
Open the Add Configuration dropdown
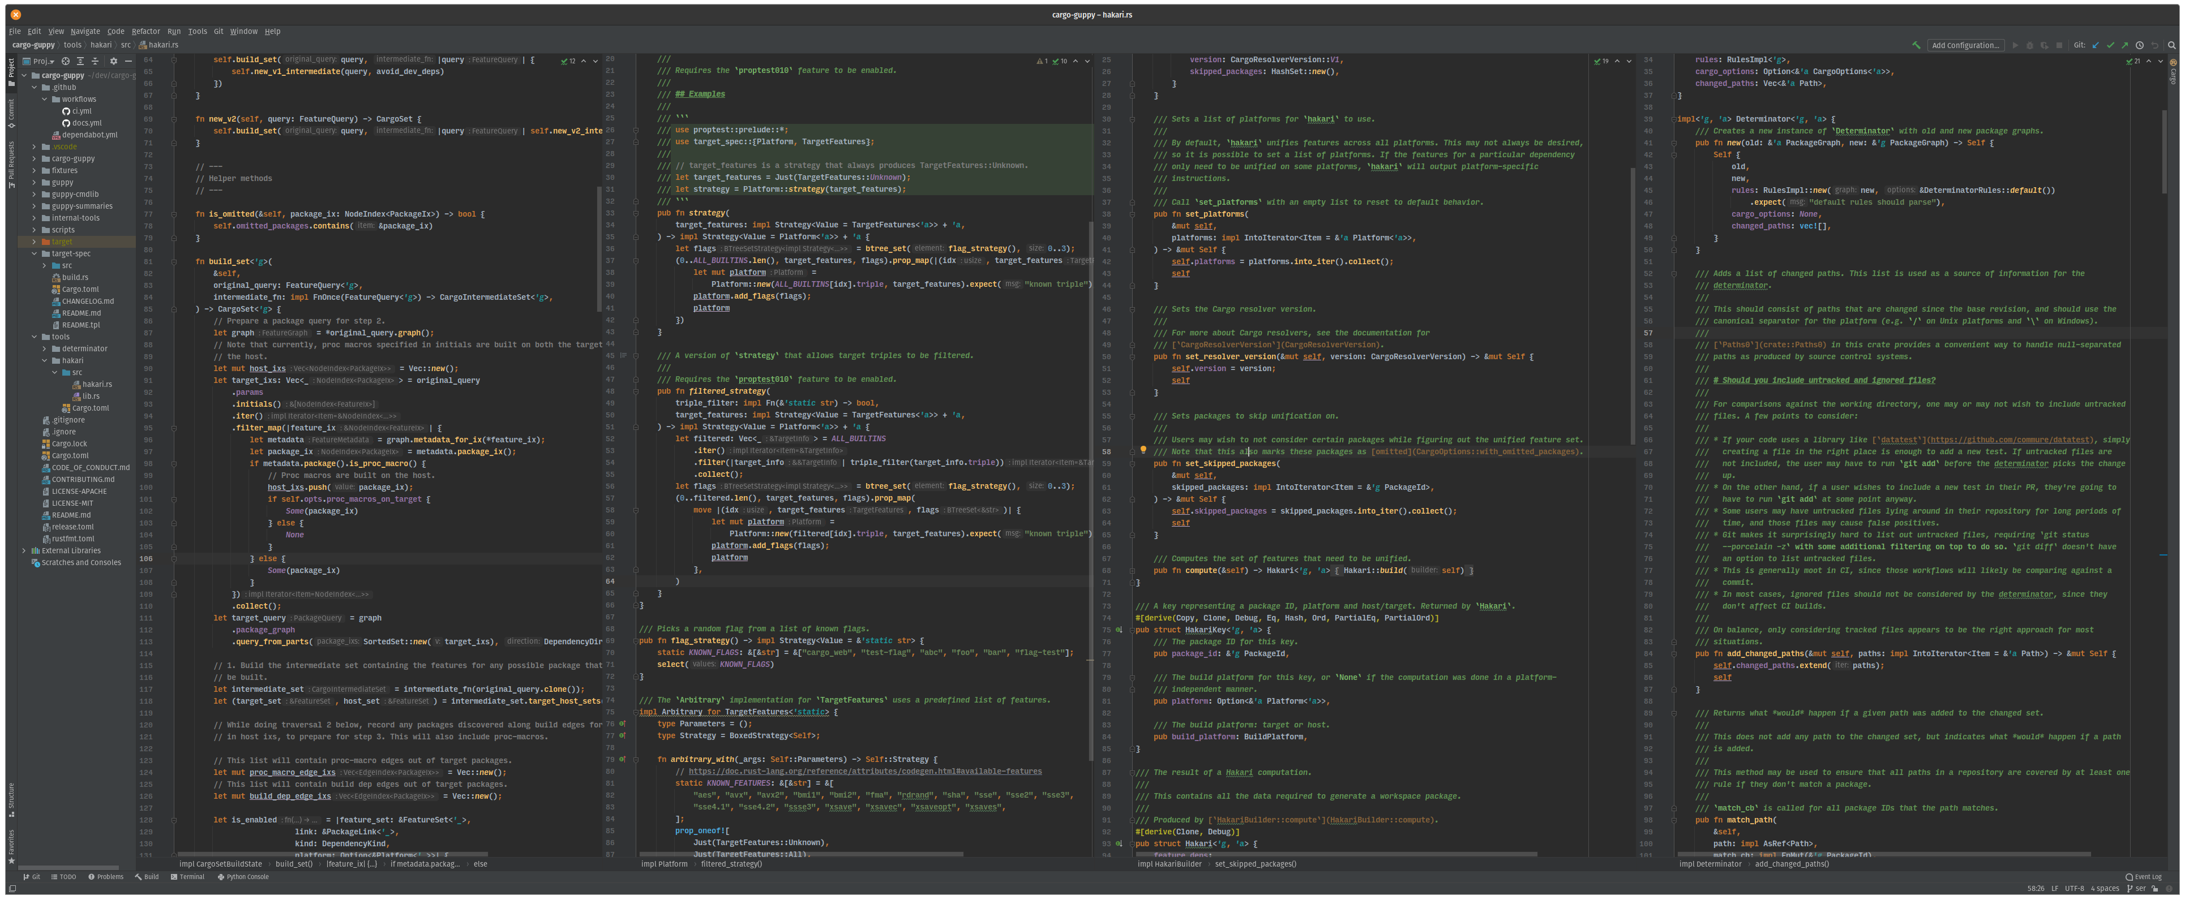tap(1966, 45)
